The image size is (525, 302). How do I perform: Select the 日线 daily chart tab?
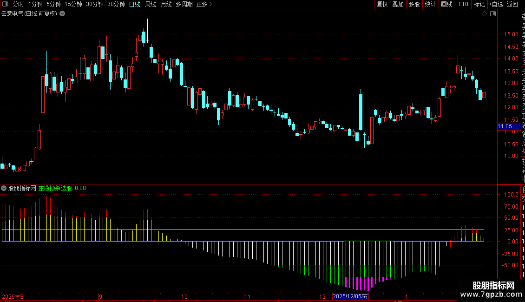[x=135, y=4]
